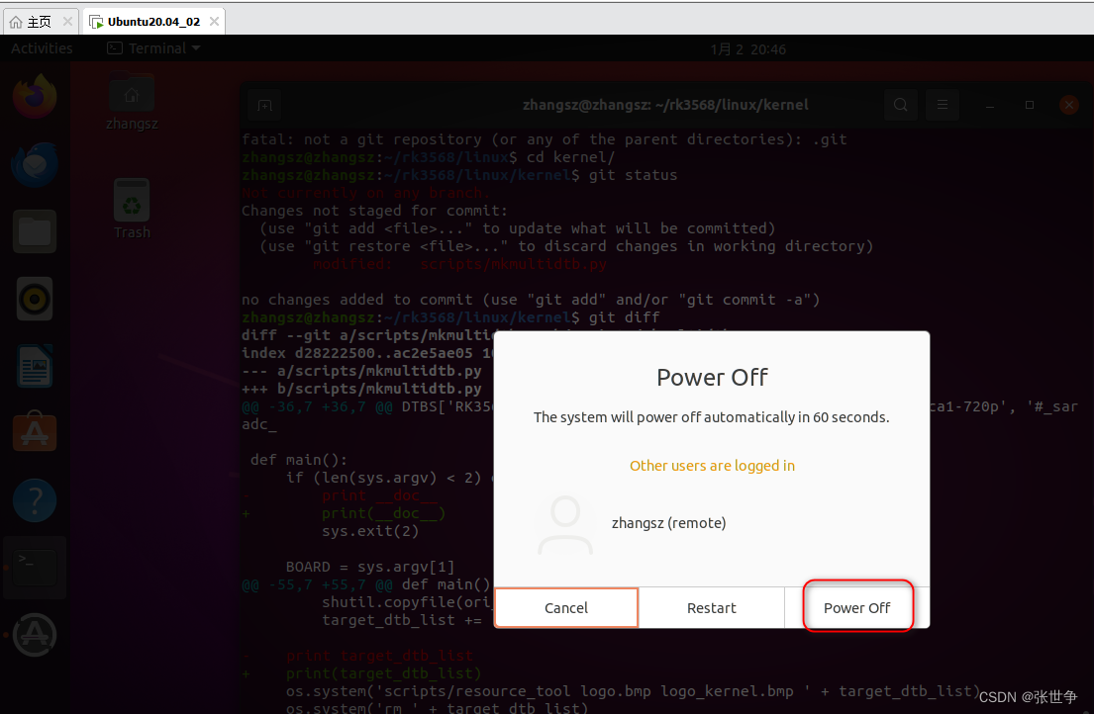Close the 主页 tab
The image size is (1094, 714).
[x=67, y=22]
